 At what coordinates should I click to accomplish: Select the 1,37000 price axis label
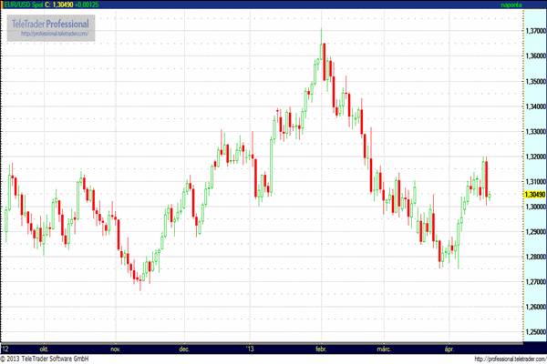point(511,32)
